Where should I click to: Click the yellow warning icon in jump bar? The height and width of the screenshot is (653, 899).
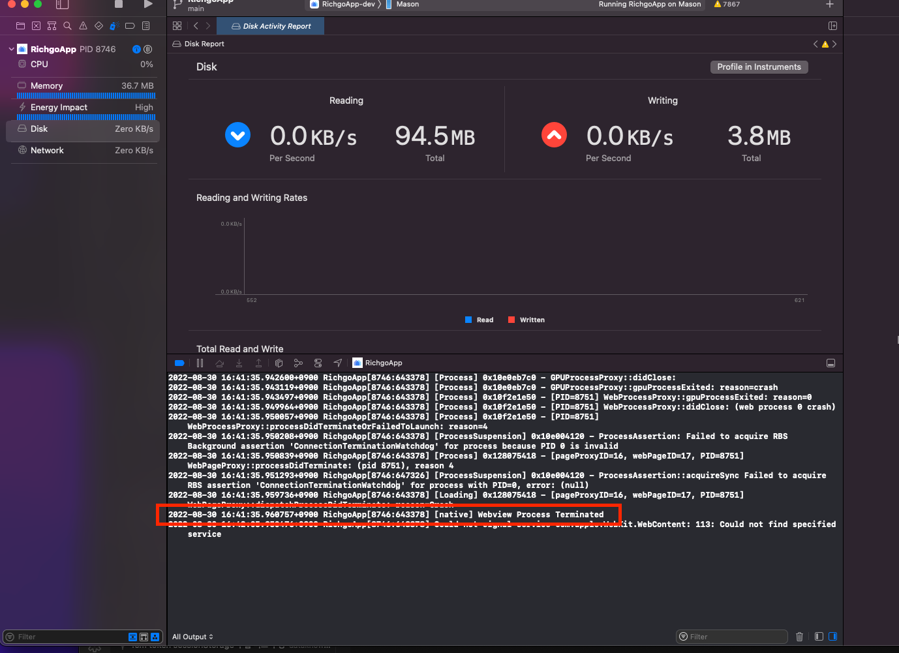(825, 44)
